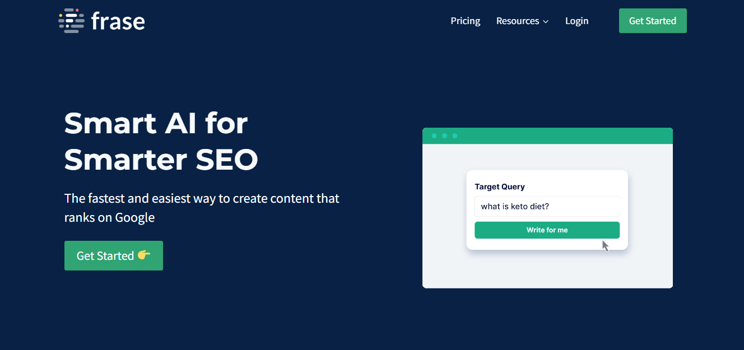Click the demo browser window illustration
Viewport: 744px width, 350px height.
(x=547, y=208)
